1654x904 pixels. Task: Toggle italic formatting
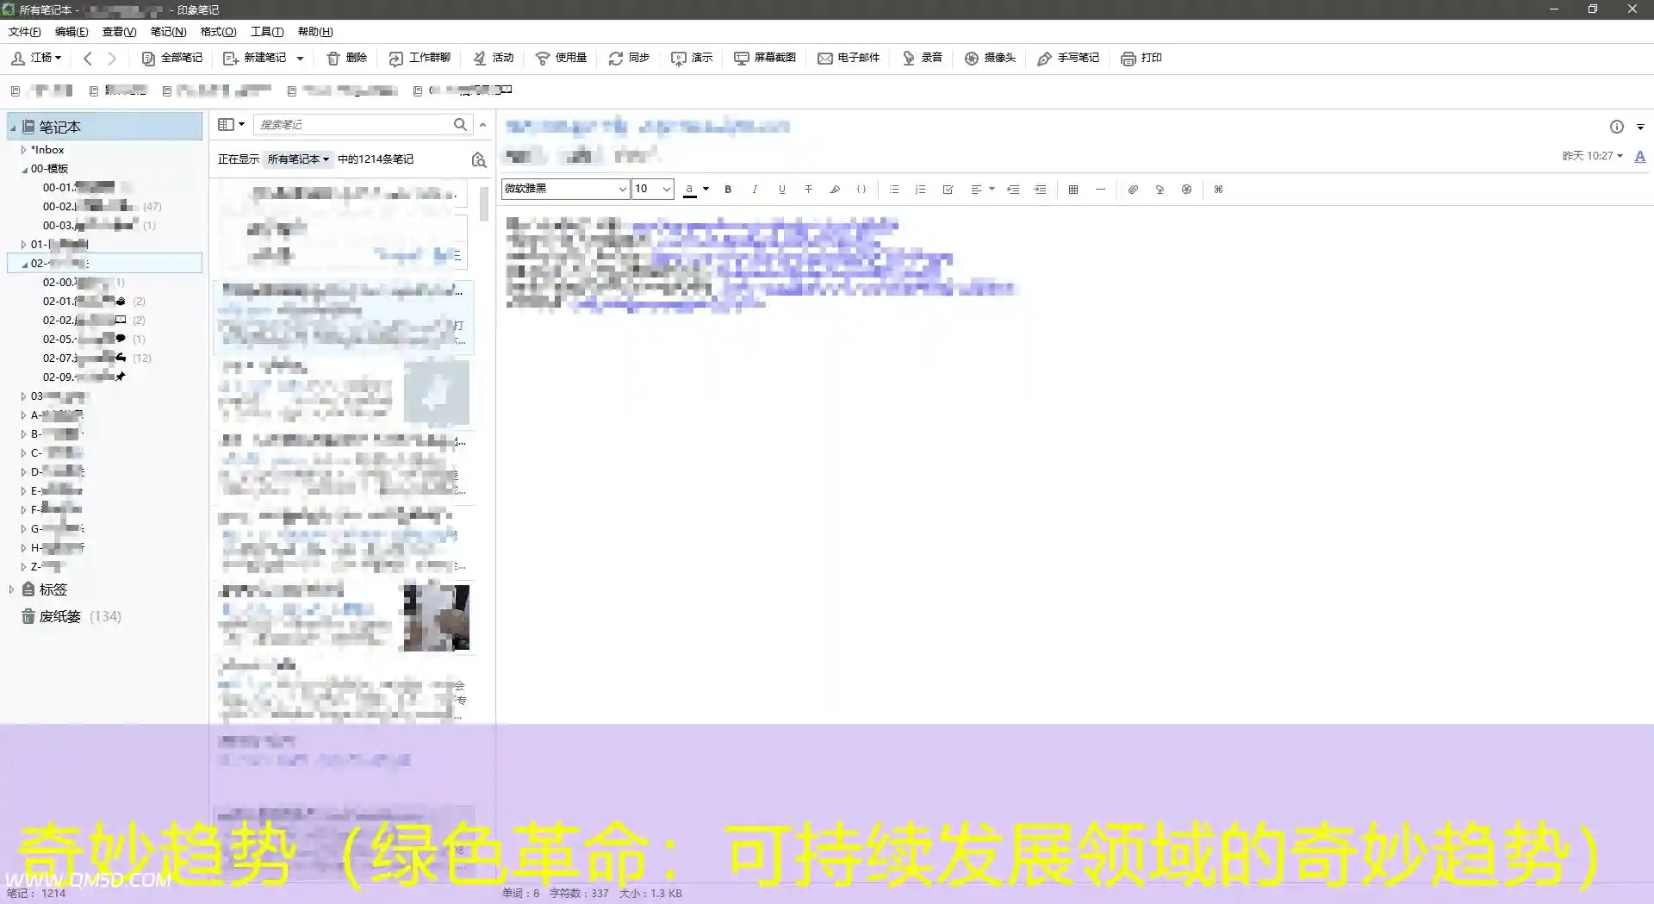point(755,190)
